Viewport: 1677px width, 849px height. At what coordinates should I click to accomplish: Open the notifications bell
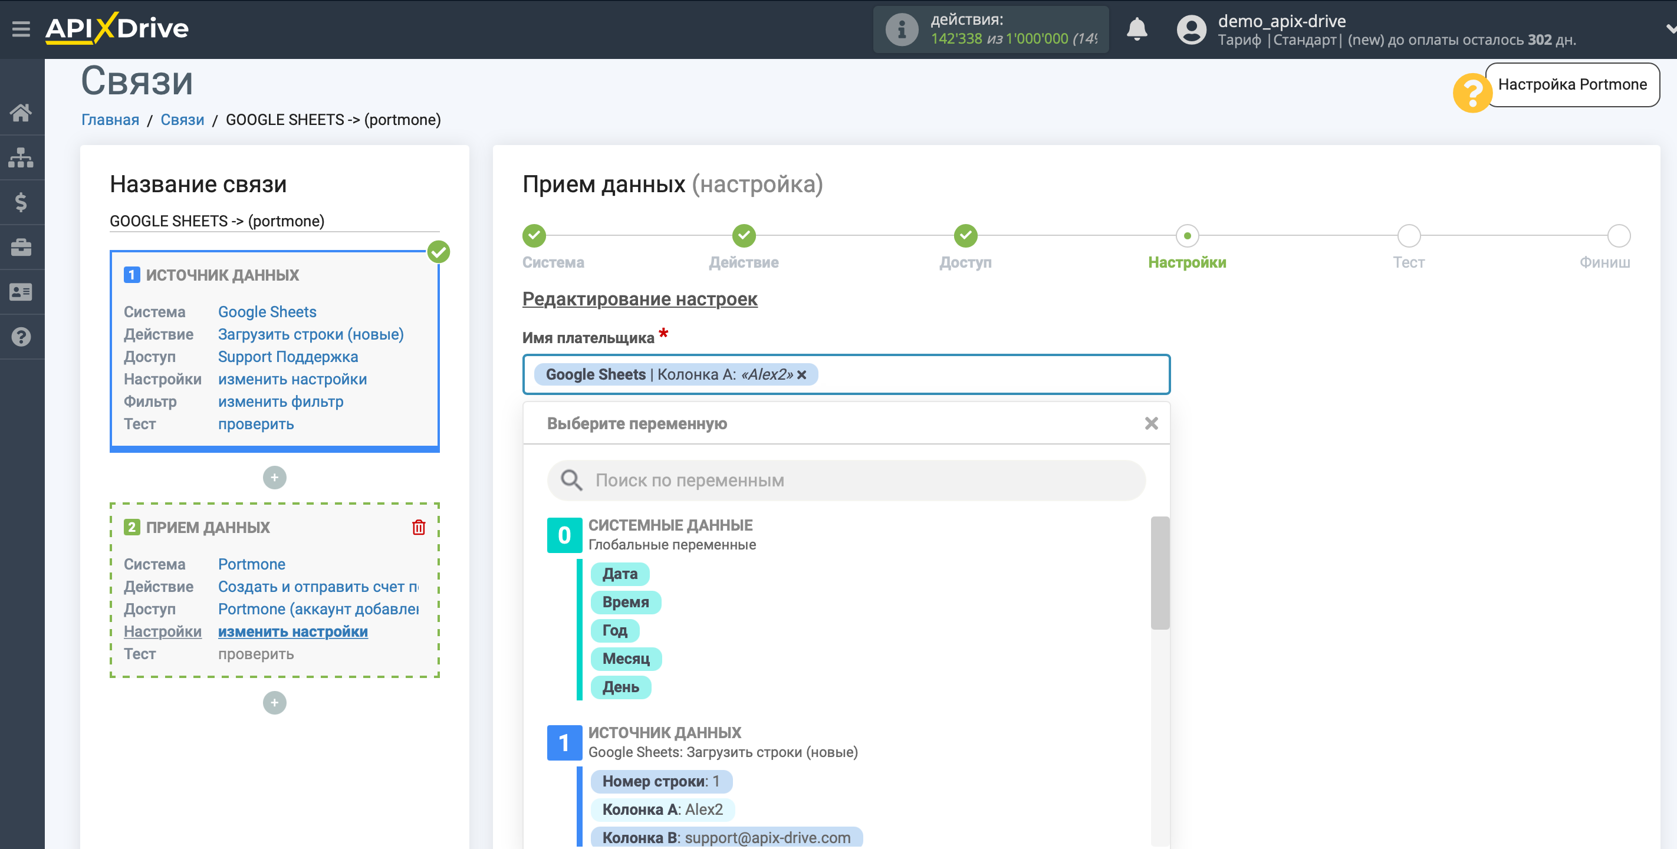[1137, 29]
